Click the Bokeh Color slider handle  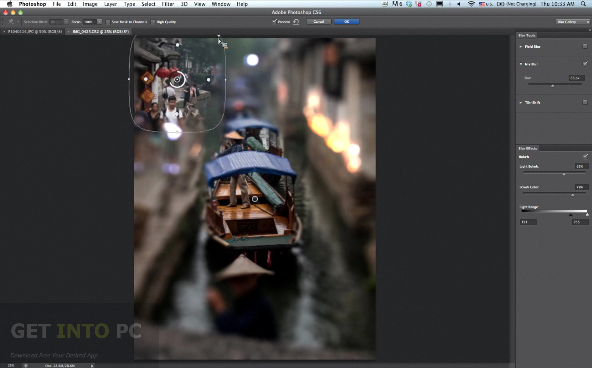(573, 195)
